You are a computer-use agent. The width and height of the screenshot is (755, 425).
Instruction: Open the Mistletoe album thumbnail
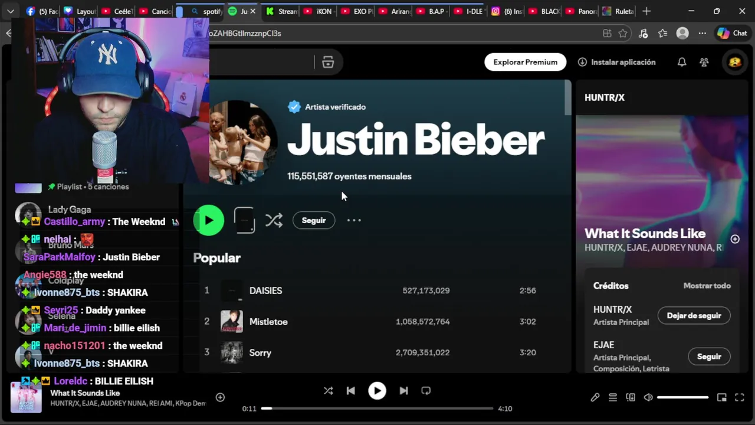click(x=232, y=322)
